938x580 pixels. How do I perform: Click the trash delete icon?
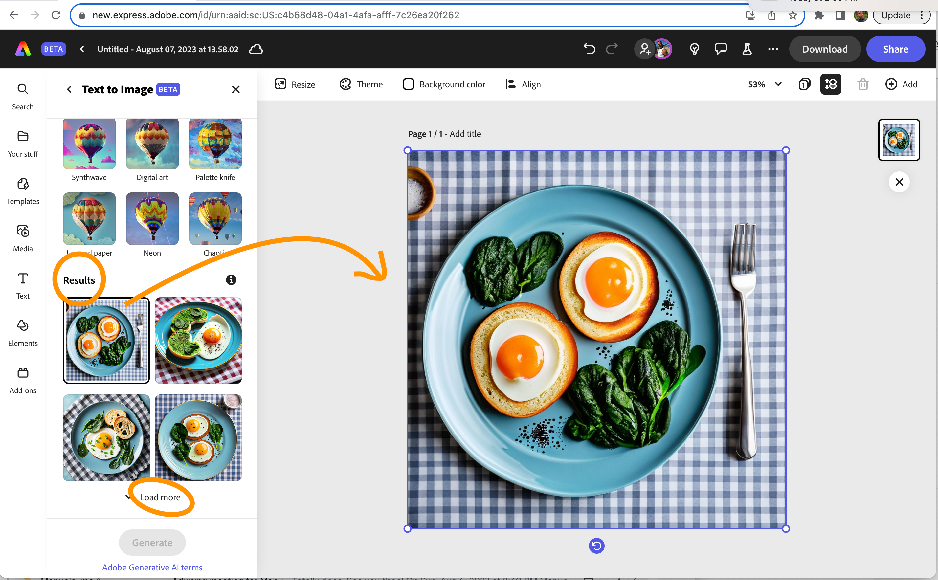click(x=863, y=84)
